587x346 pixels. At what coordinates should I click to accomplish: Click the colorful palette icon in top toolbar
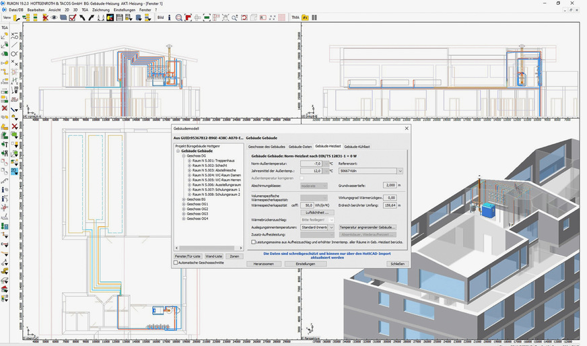point(110,18)
